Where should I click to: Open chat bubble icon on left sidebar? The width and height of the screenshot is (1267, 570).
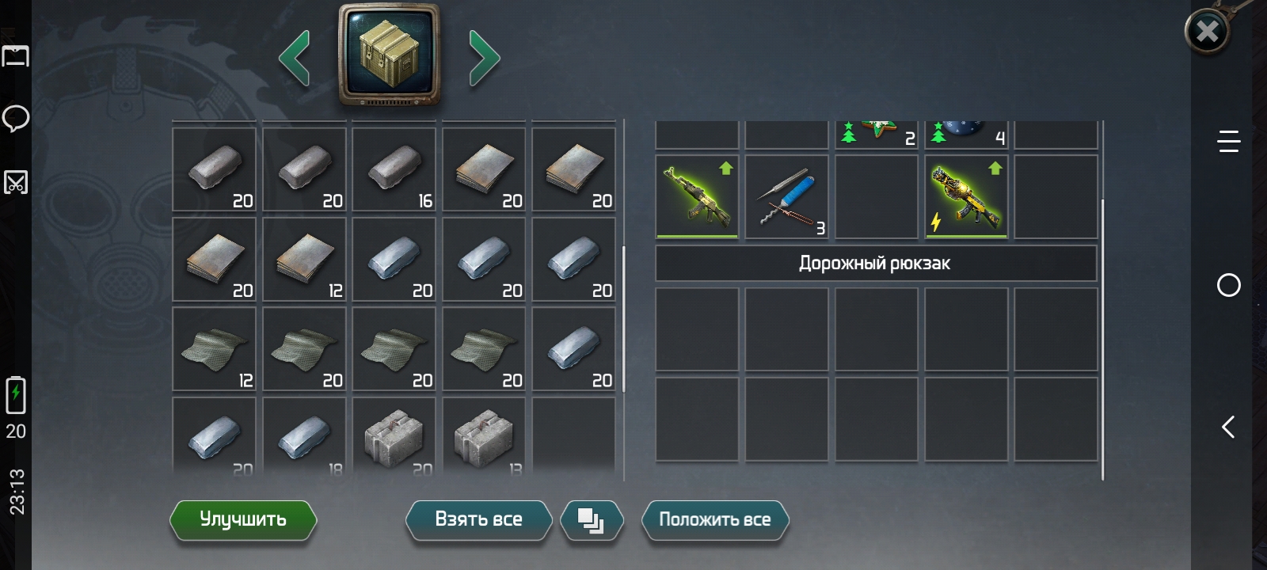16,119
